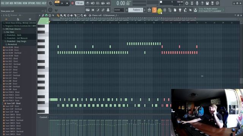
Task: Select the Snare SLAP - Blend sample
Action: (14, 103)
